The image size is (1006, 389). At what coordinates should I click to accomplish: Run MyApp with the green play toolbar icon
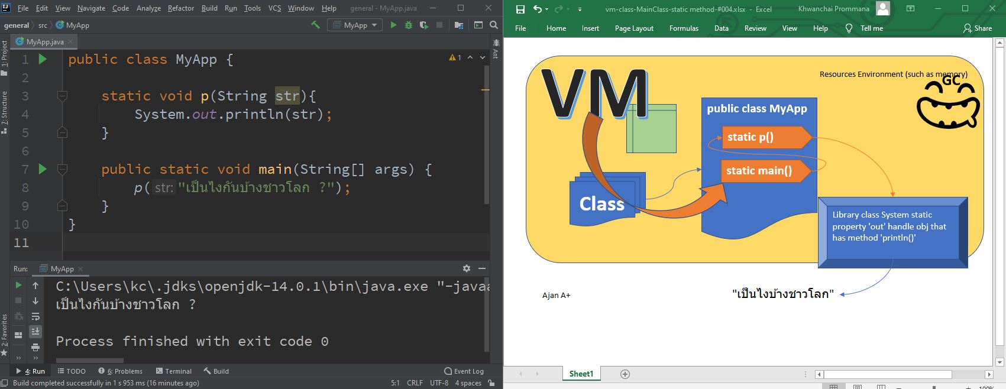point(393,25)
